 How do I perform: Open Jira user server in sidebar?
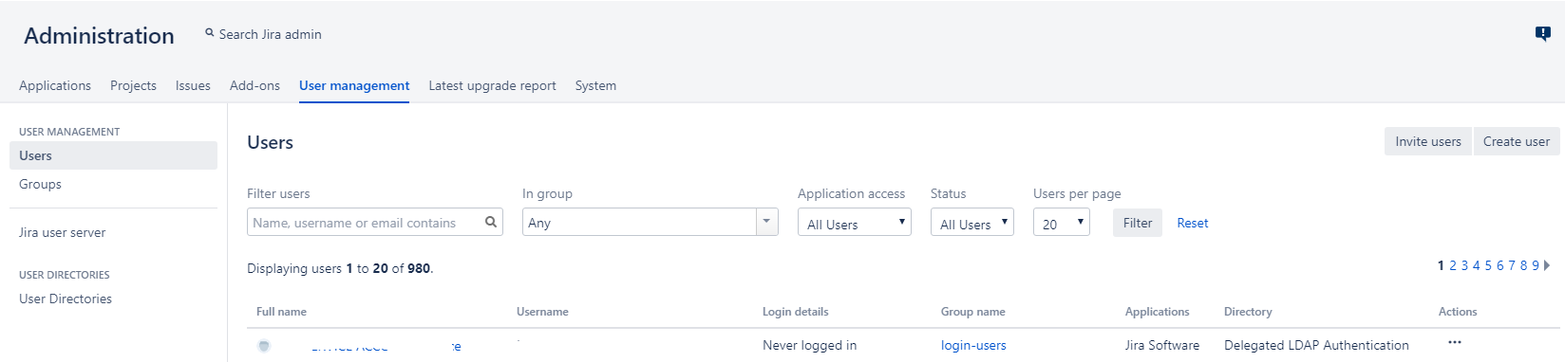tap(62, 232)
